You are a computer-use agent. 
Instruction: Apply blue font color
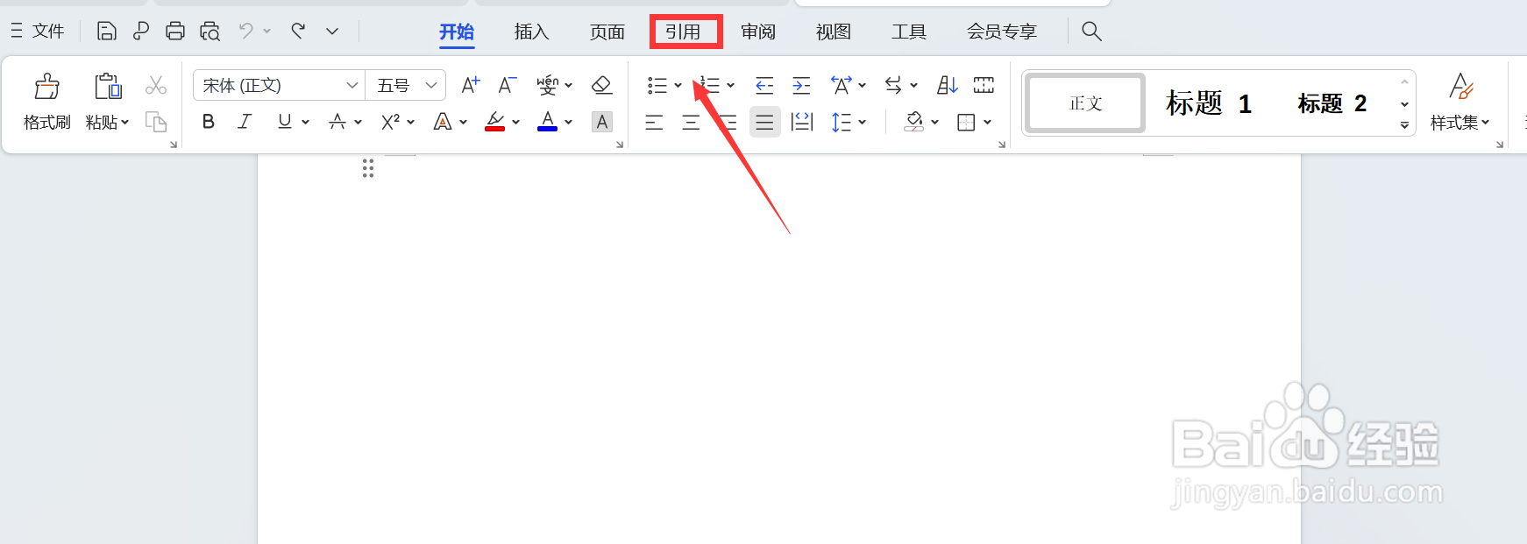click(548, 122)
